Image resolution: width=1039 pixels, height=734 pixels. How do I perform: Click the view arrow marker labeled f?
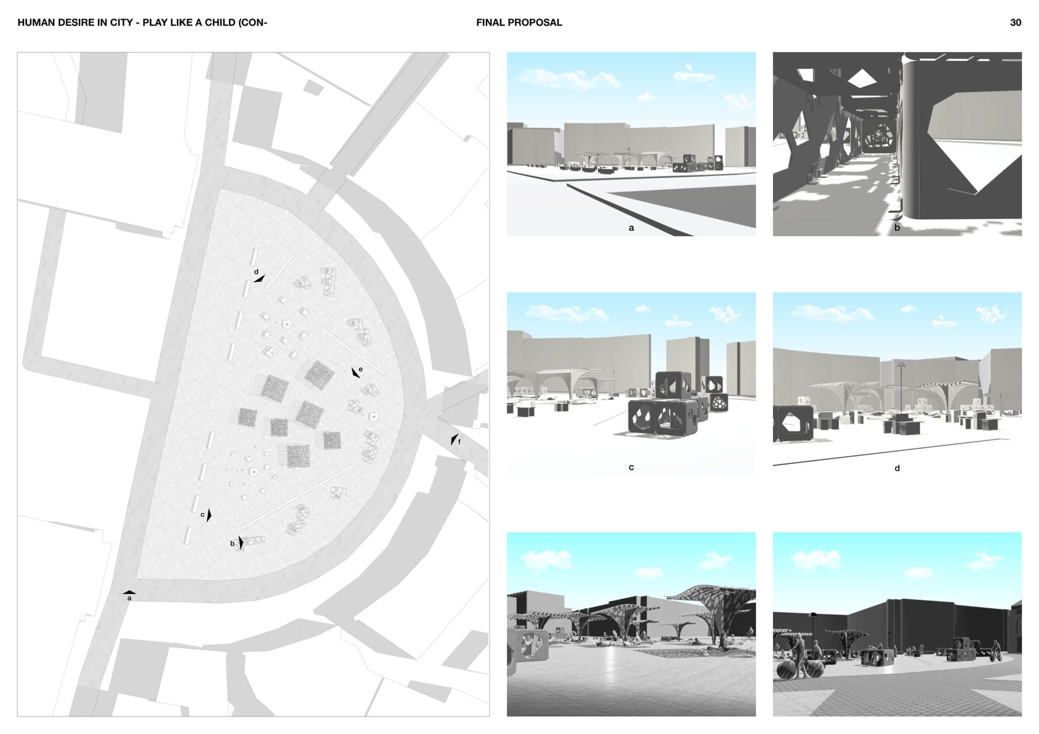tap(454, 439)
